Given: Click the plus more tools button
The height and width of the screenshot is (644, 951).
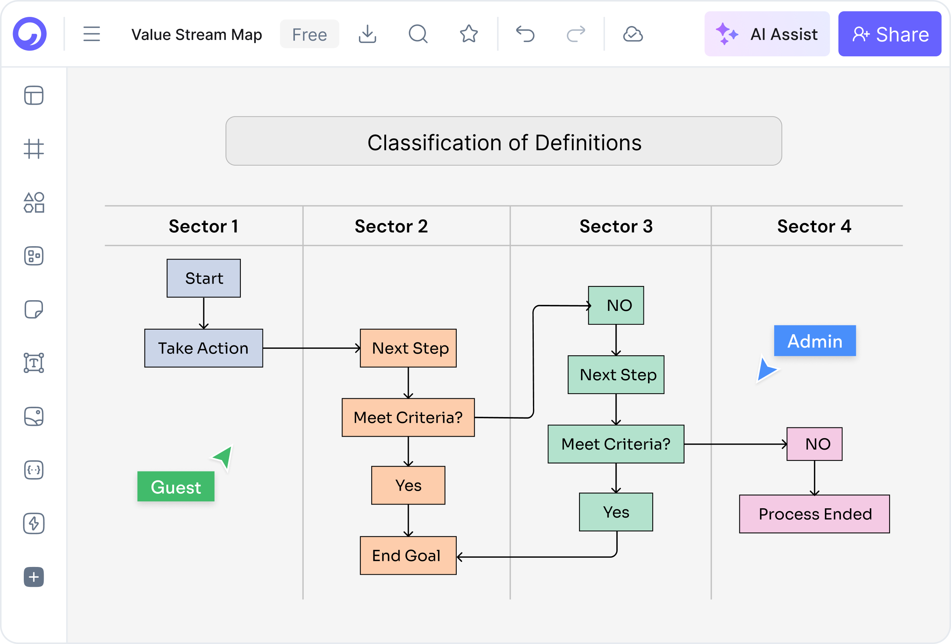Looking at the screenshot, I should coord(34,577).
